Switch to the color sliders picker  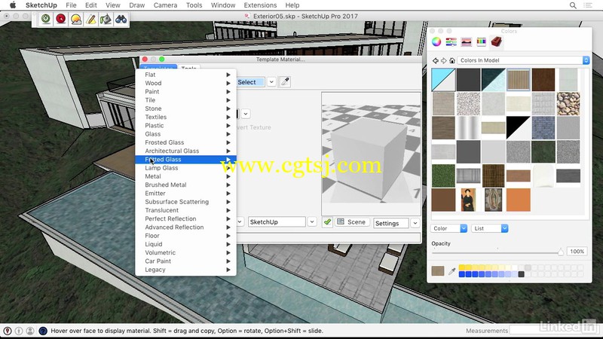451,41
